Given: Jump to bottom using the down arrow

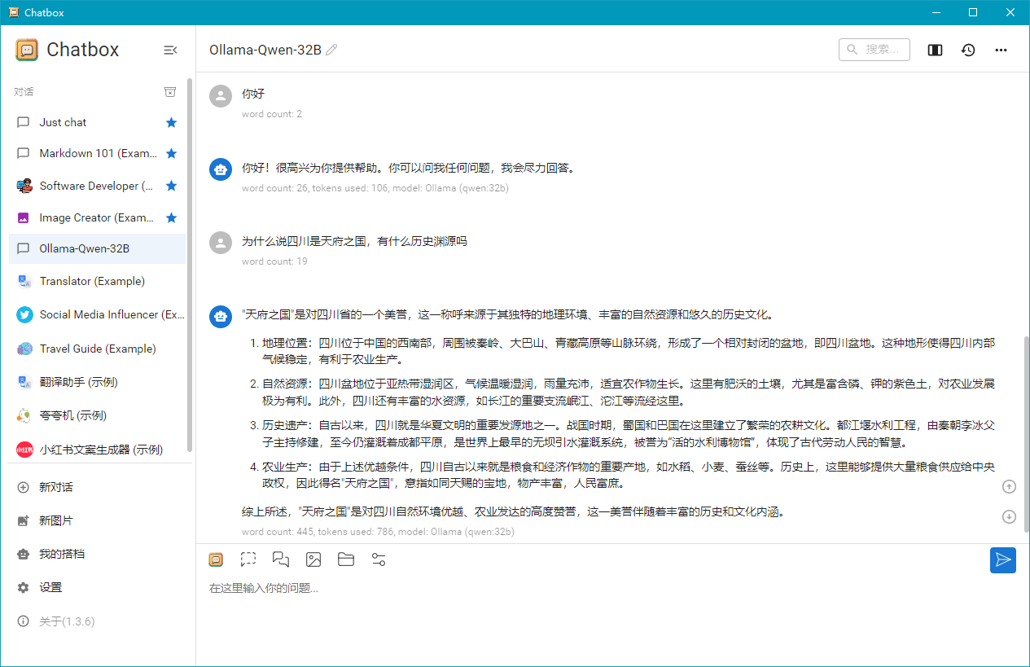Looking at the screenshot, I should [1009, 516].
